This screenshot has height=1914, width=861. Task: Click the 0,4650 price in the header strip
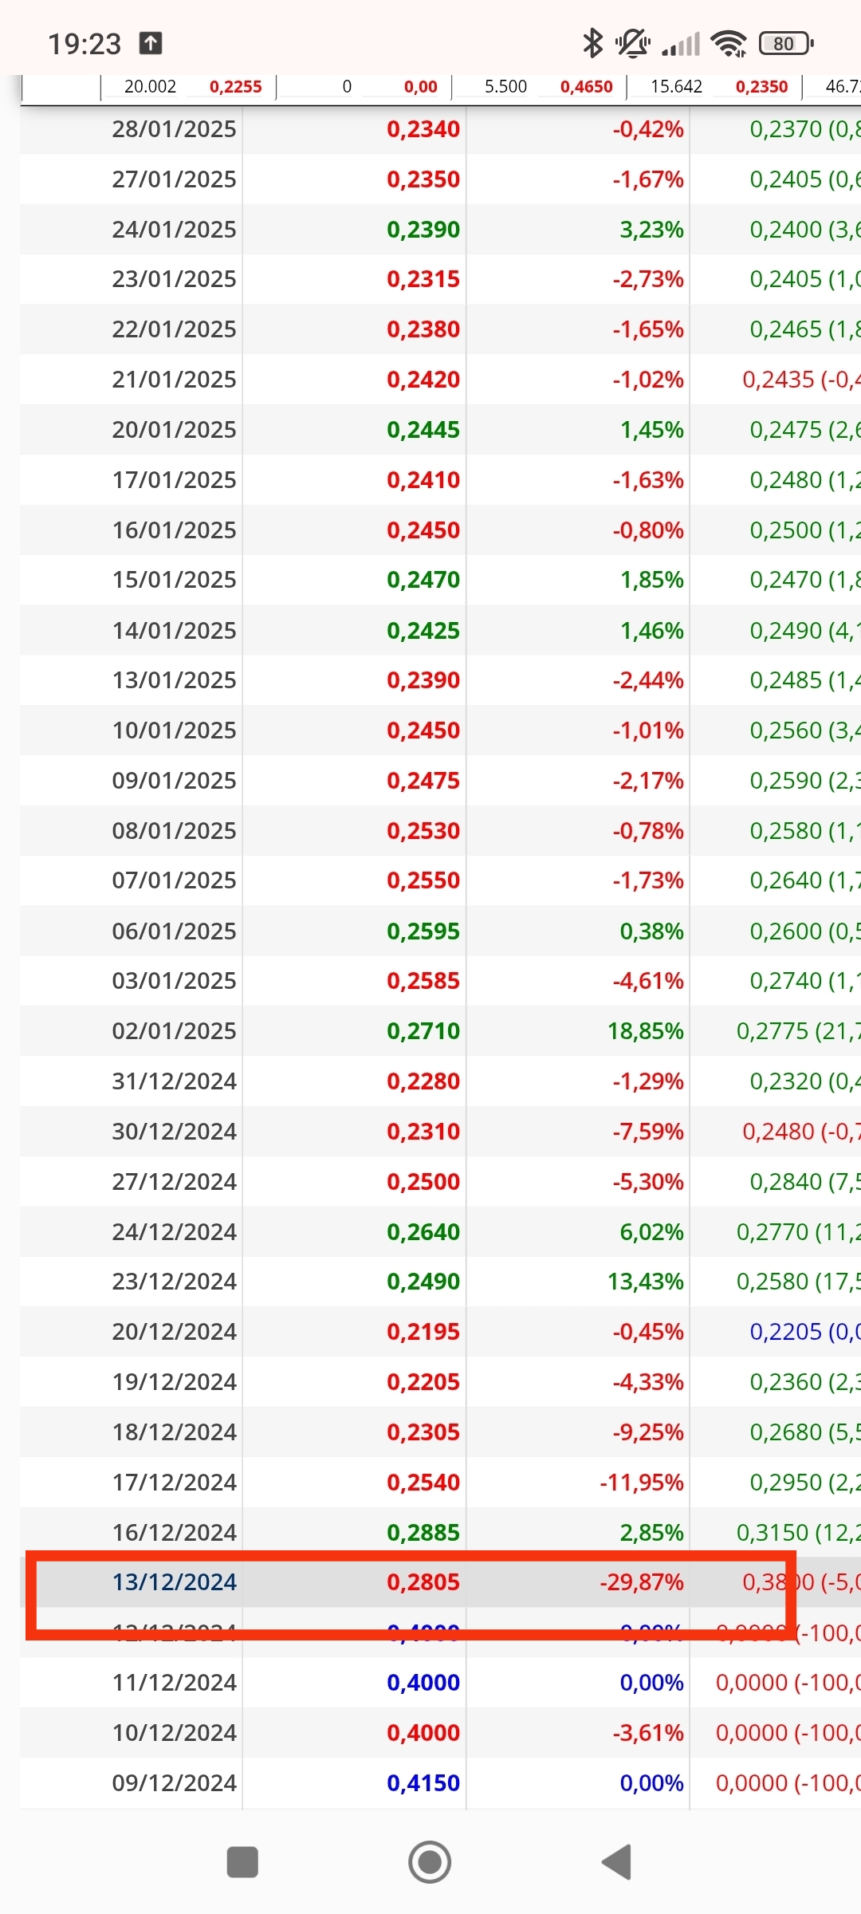pos(587,86)
